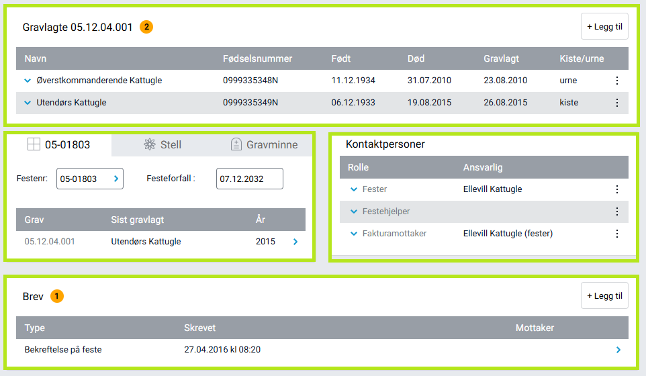The width and height of the screenshot is (646, 376).
Task: Click the Fødselsnummer column header
Action: 257,58
